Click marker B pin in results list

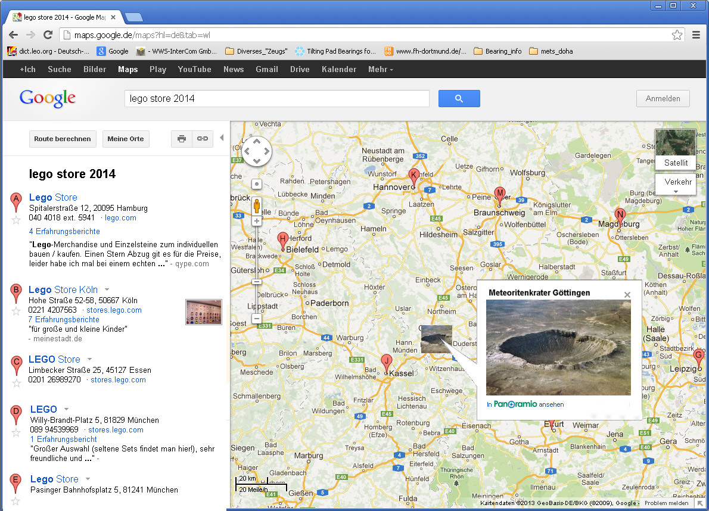16,293
